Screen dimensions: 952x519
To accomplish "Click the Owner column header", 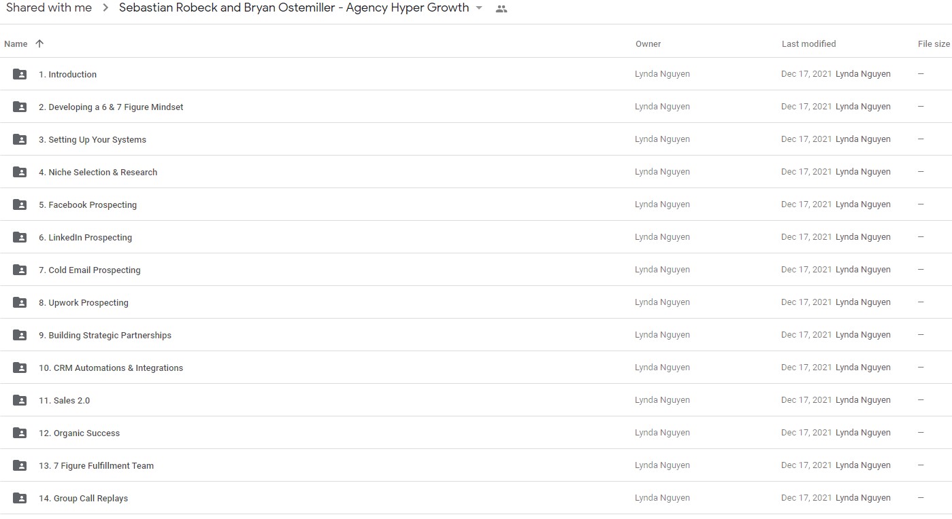I will point(648,43).
